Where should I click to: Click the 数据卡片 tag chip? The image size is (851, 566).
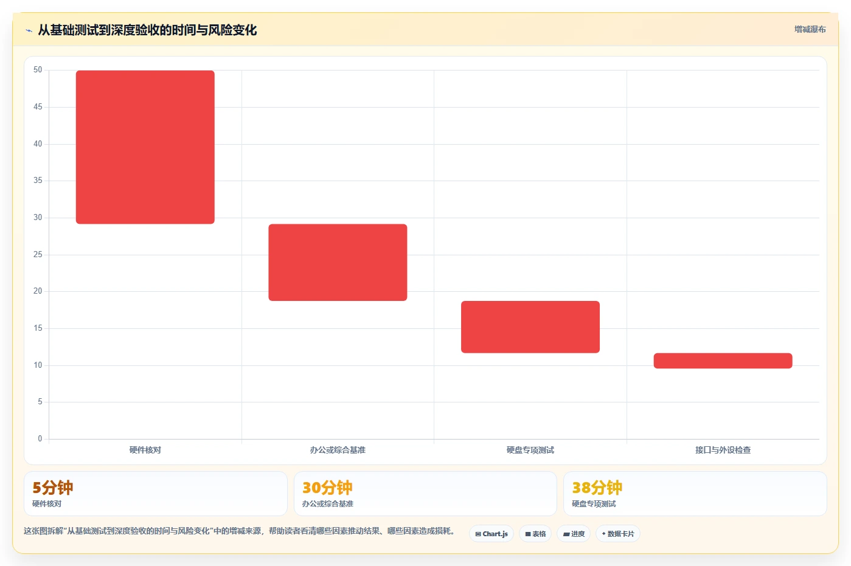(x=618, y=534)
